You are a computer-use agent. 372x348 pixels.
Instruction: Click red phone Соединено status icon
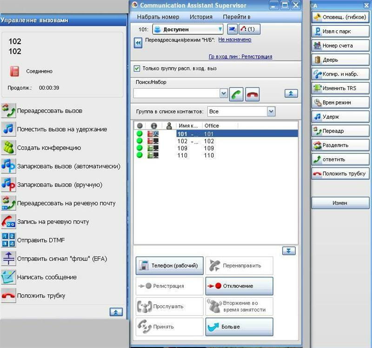pyautogui.click(x=14, y=71)
